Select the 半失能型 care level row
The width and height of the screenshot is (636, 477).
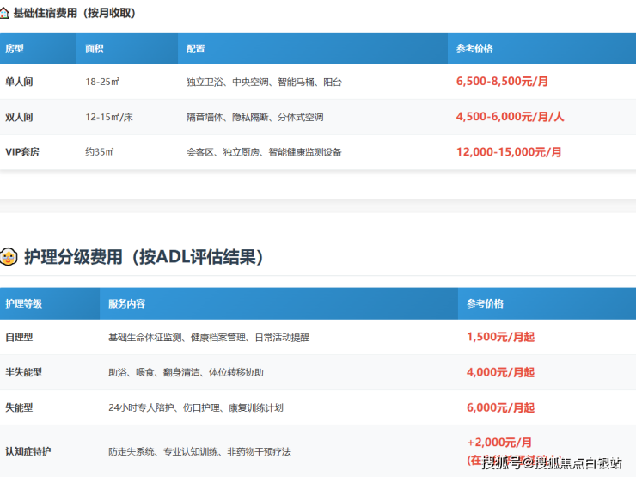(x=23, y=372)
